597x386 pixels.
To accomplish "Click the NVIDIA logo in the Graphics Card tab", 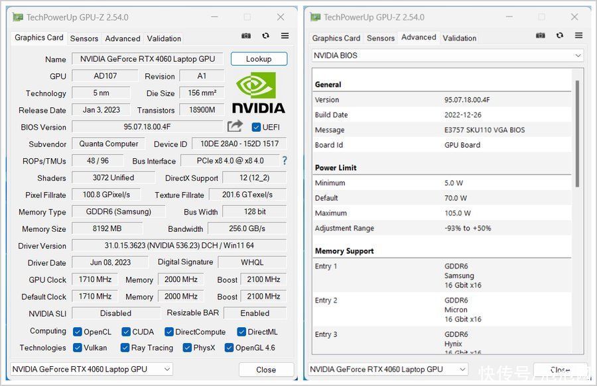I will pyautogui.click(x=259, y=93).
